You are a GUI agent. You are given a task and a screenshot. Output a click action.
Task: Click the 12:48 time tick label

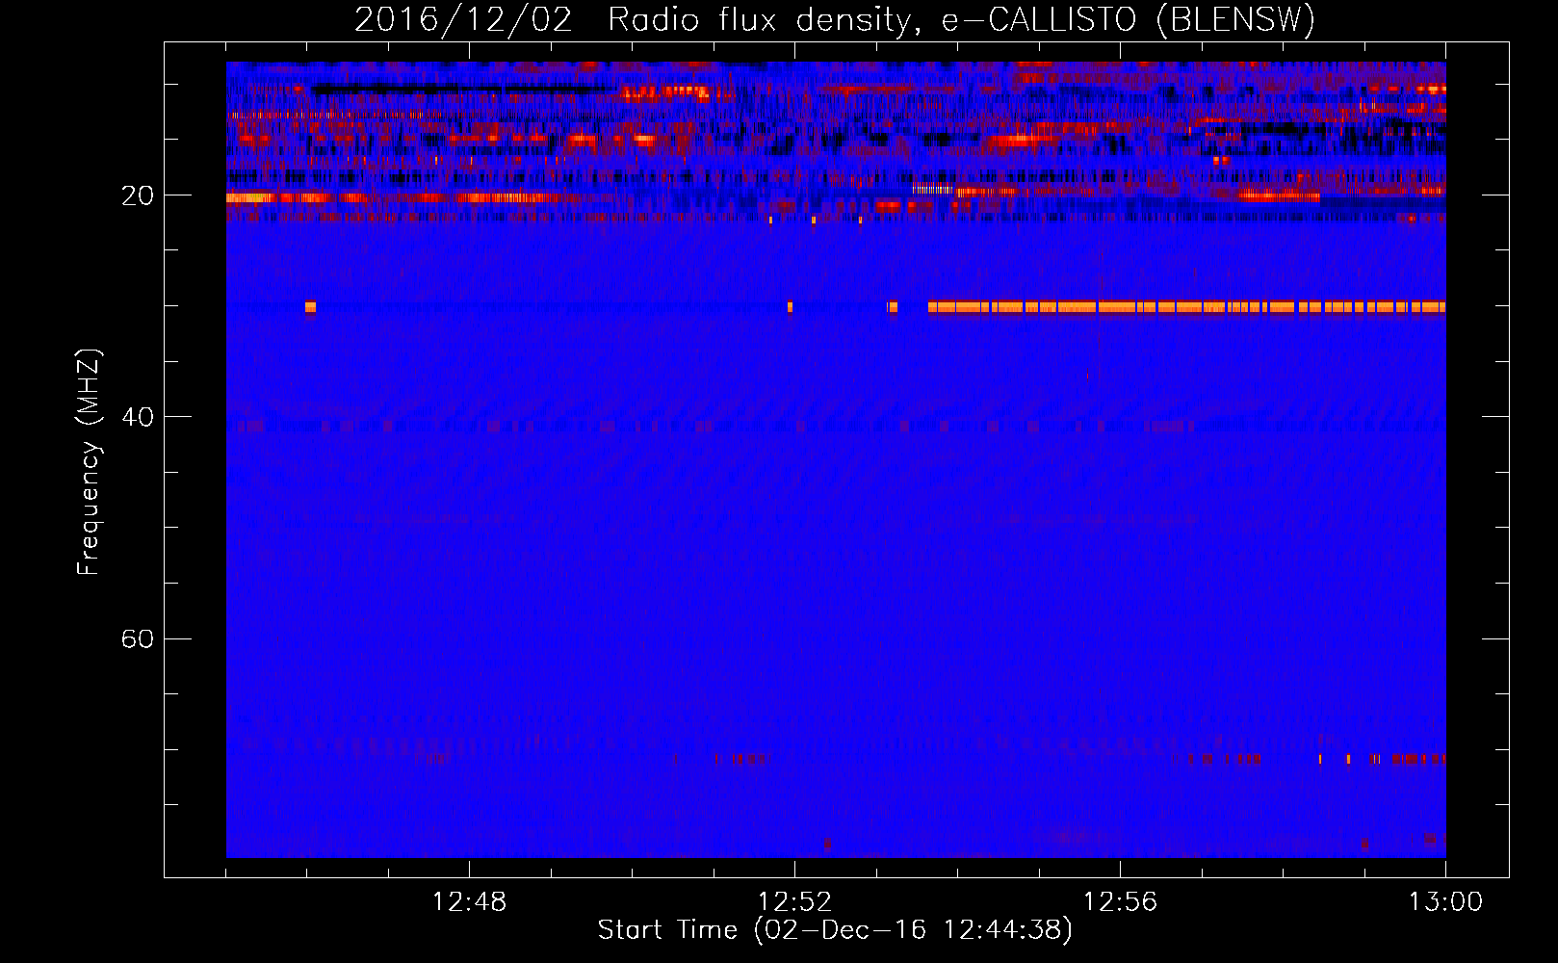(469, 902)
